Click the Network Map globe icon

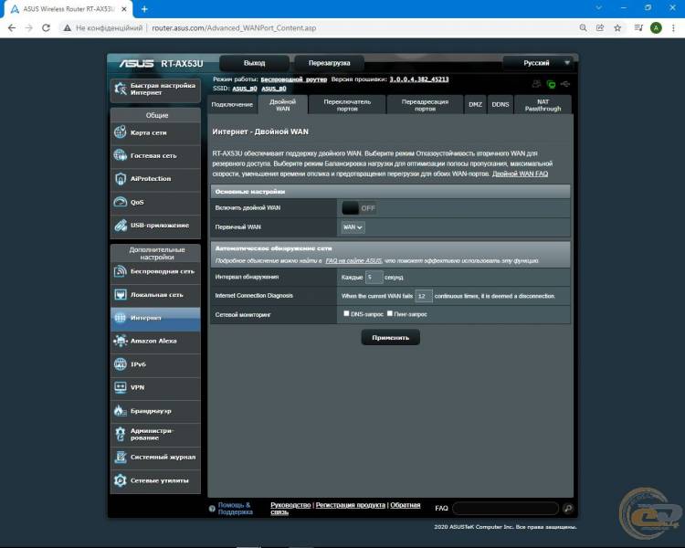click(x=121, y=132)
